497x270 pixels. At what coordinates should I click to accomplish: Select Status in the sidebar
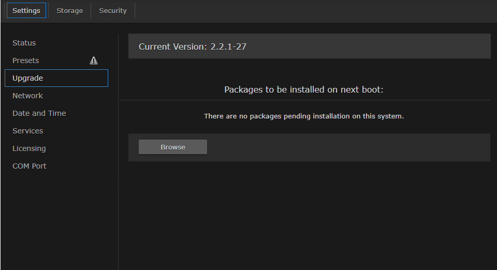pyautogui.click(x=24, y=43)
